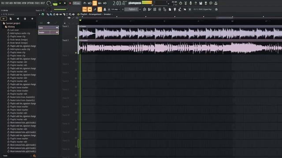The image size is (282, 158).
Task: Select the breaker clip in picker panel
Action: [x=48, y=32]
